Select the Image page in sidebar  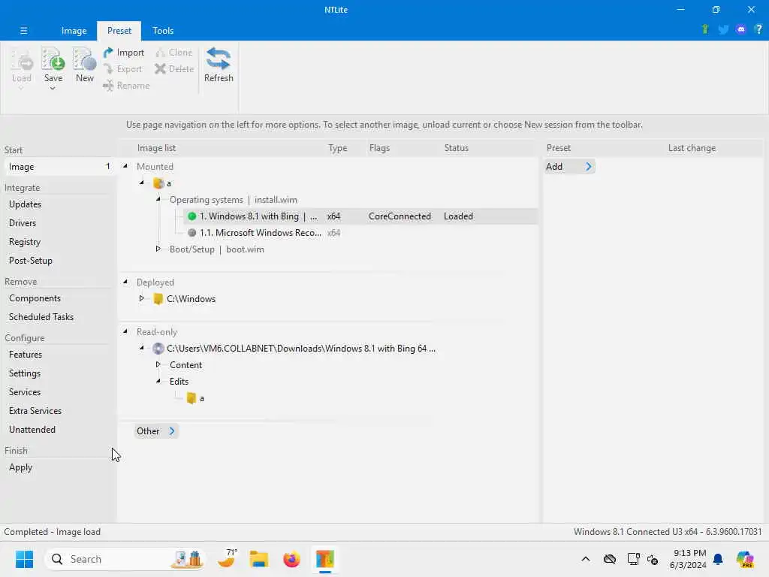click(x=59, y=167)
